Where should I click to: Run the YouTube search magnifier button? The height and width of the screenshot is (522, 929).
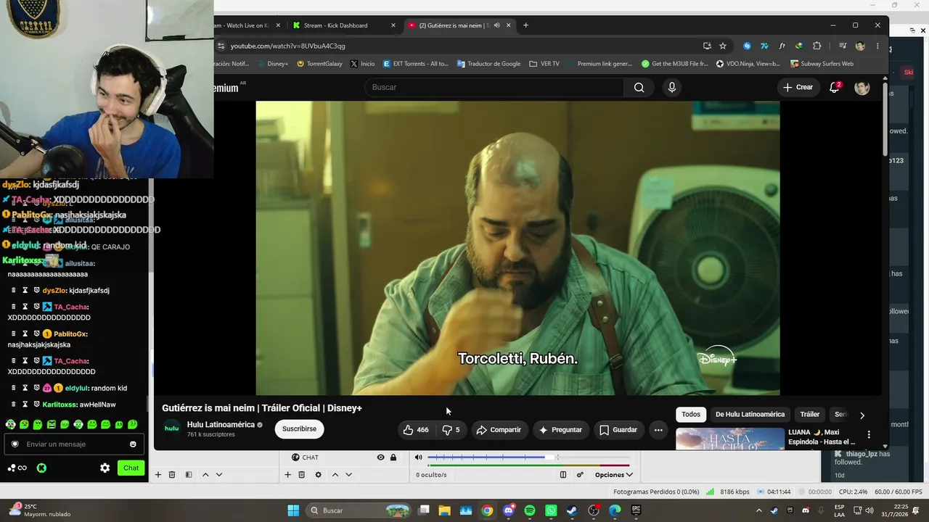coord(639,87)
